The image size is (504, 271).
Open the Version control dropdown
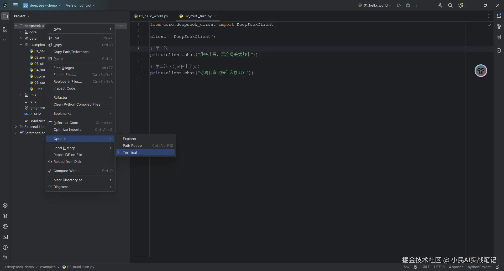[x=80, y=5]
